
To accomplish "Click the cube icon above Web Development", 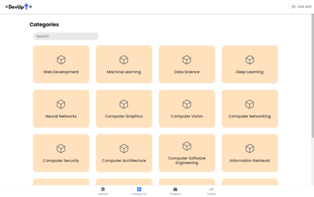I will (x=61, y=60).
